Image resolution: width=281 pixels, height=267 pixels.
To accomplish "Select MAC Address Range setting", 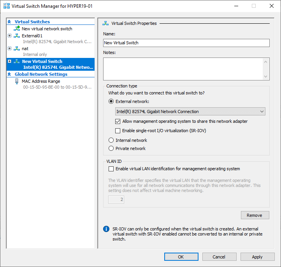I will click(x=41, y=81).
